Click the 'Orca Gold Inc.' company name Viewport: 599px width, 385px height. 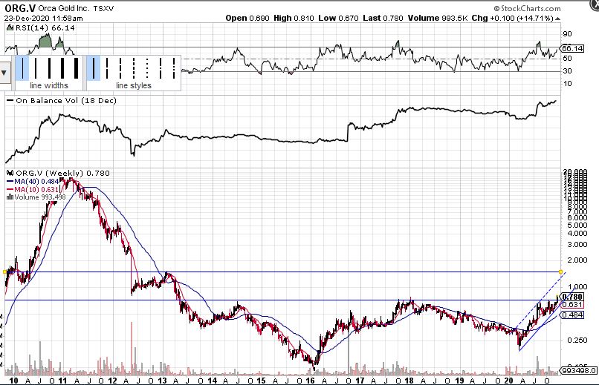click(64, 8)
